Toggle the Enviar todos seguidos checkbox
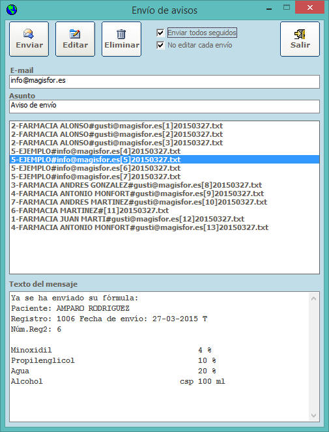 tap(160, 33)
